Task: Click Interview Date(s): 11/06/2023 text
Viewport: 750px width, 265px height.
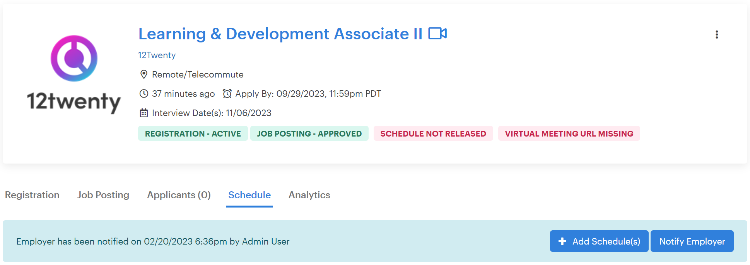Action: [x=212, y=113]
